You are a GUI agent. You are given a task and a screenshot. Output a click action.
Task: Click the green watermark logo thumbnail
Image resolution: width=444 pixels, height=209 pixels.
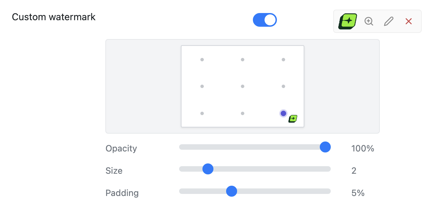(x=347, y=21)
